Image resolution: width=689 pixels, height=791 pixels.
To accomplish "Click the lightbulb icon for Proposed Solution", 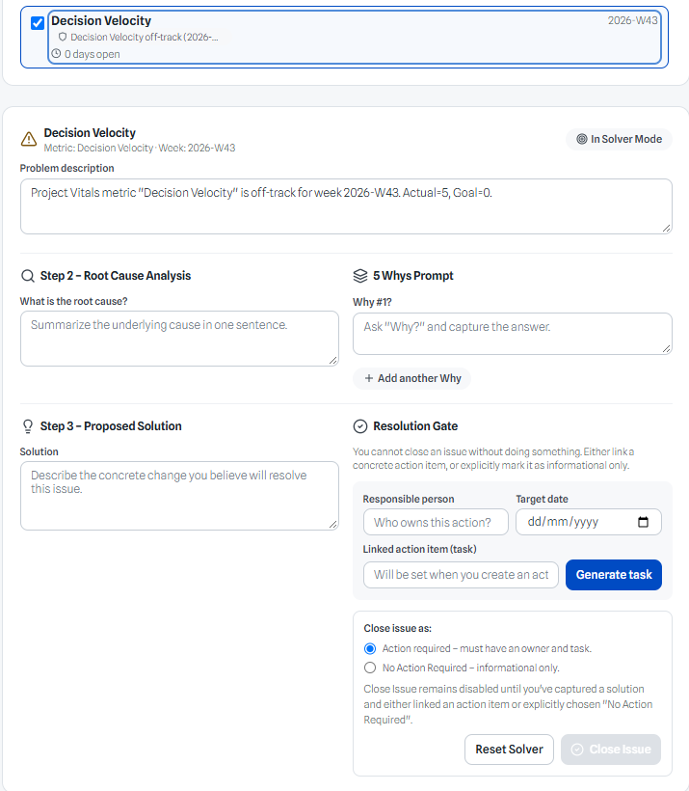I will [28, 426].
